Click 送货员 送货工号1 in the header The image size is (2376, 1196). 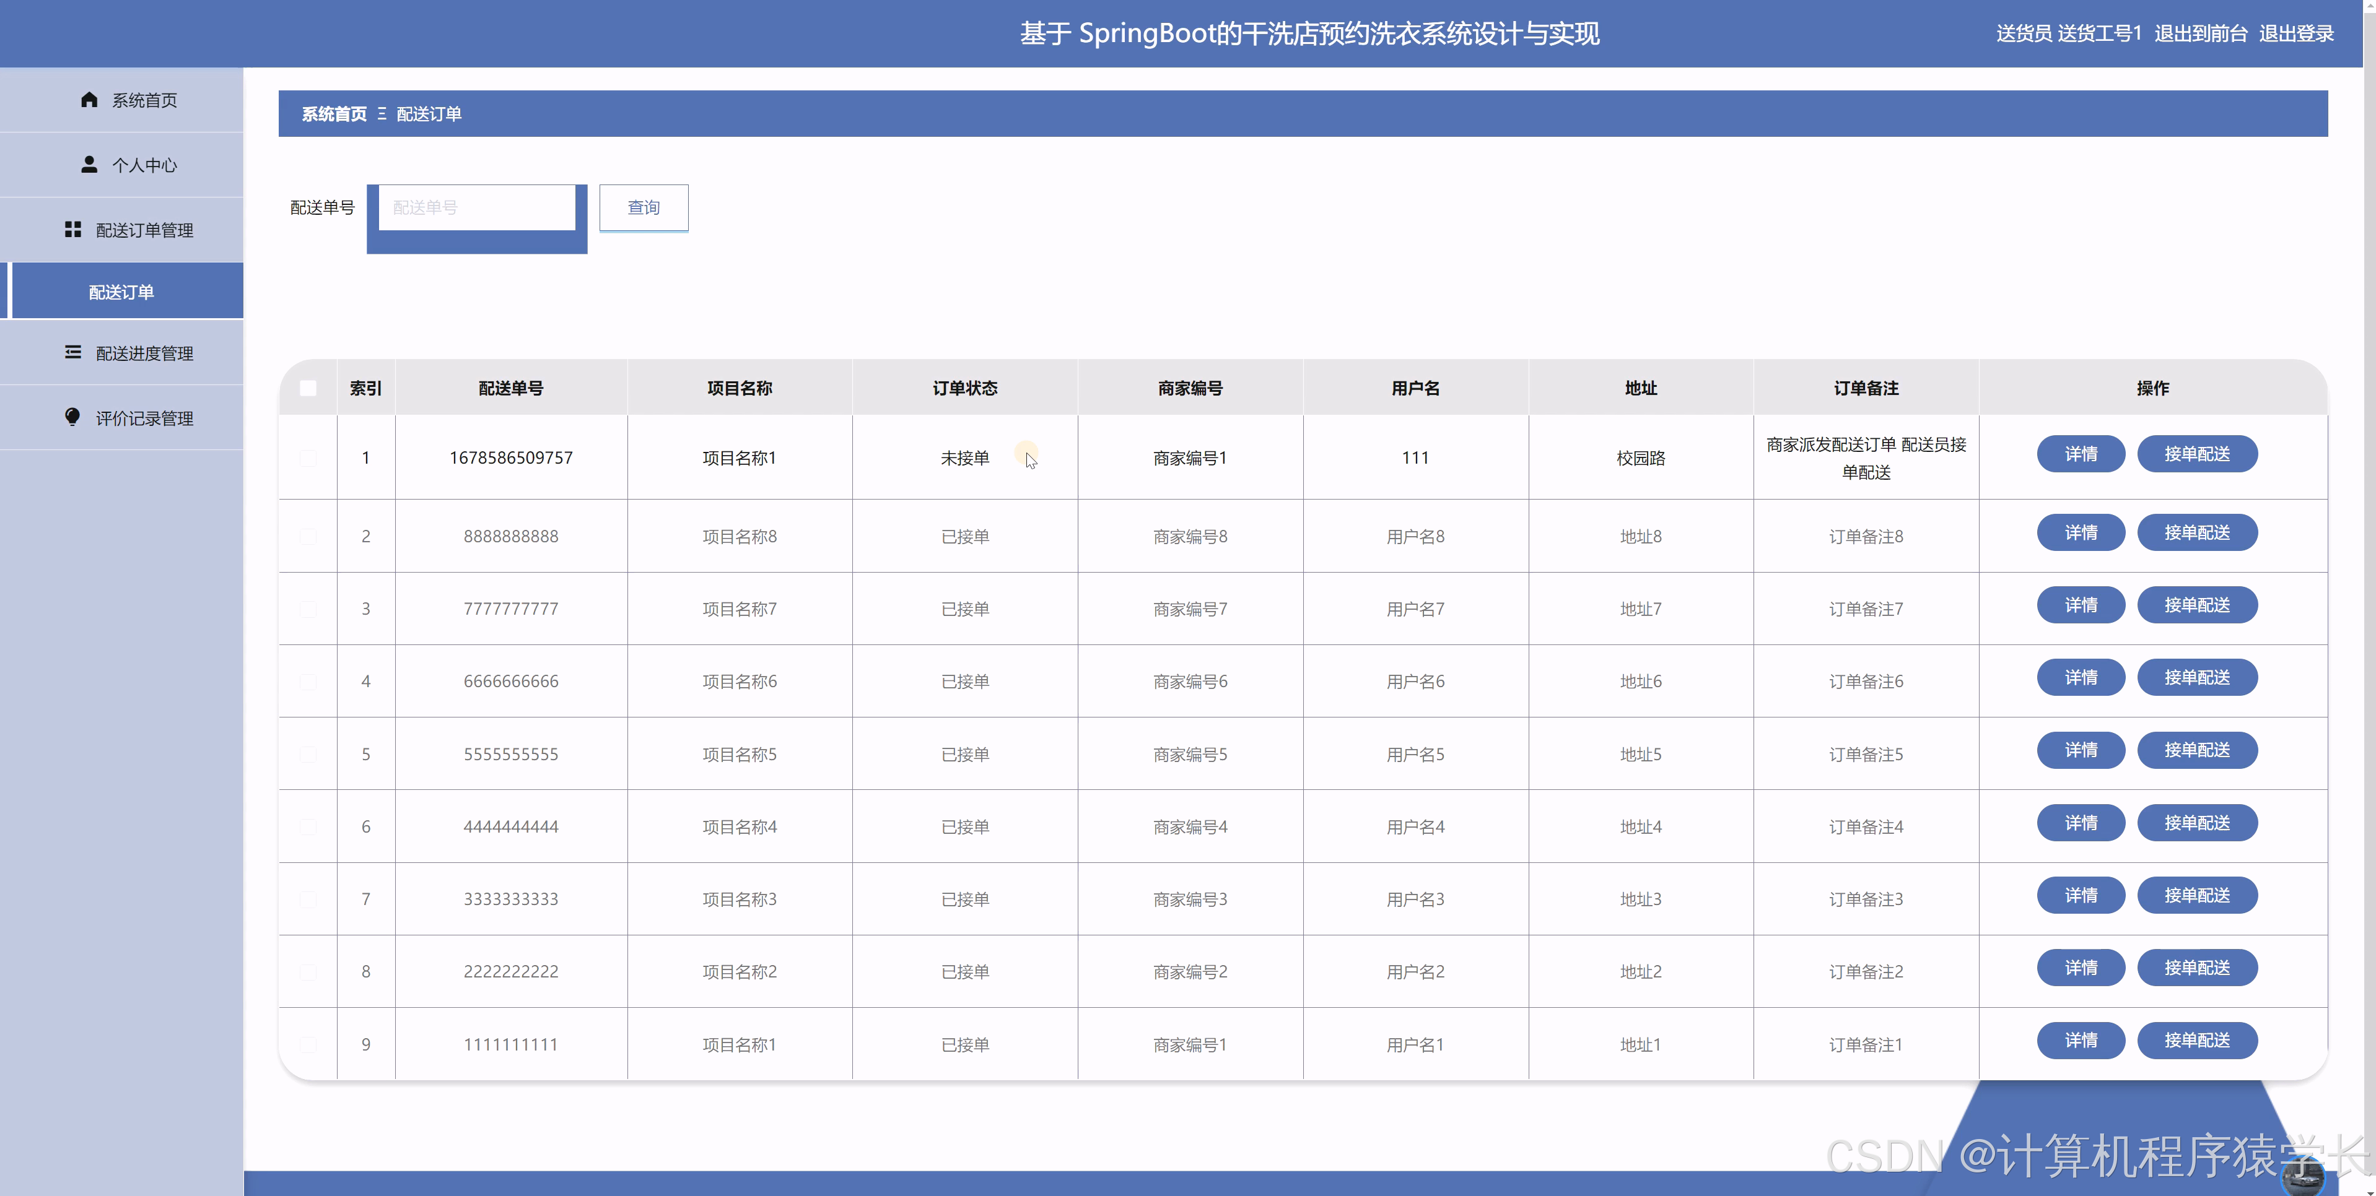click(x=2069, y=33)
